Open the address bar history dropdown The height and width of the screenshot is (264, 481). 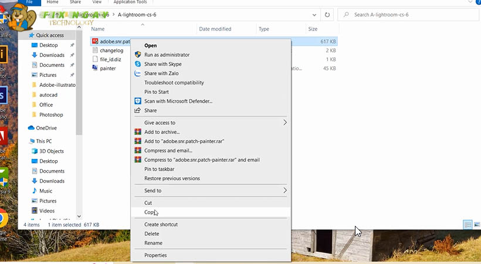coord(314,15)
